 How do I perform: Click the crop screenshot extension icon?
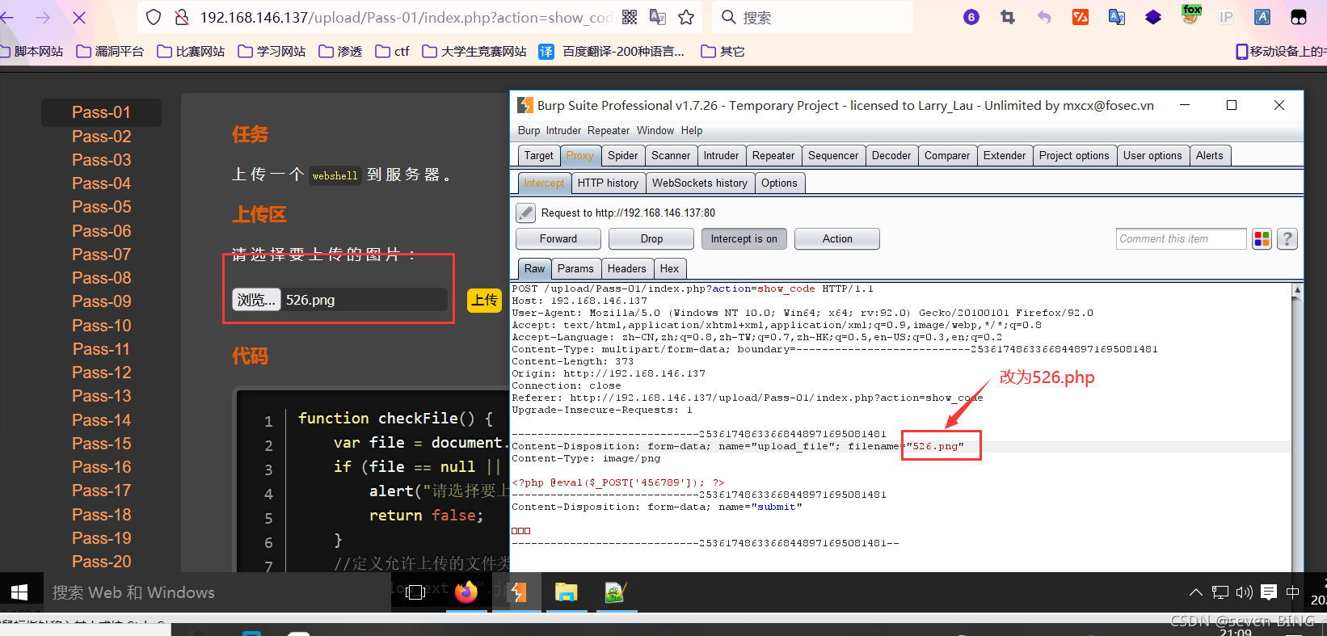(x=1008, y=17)
